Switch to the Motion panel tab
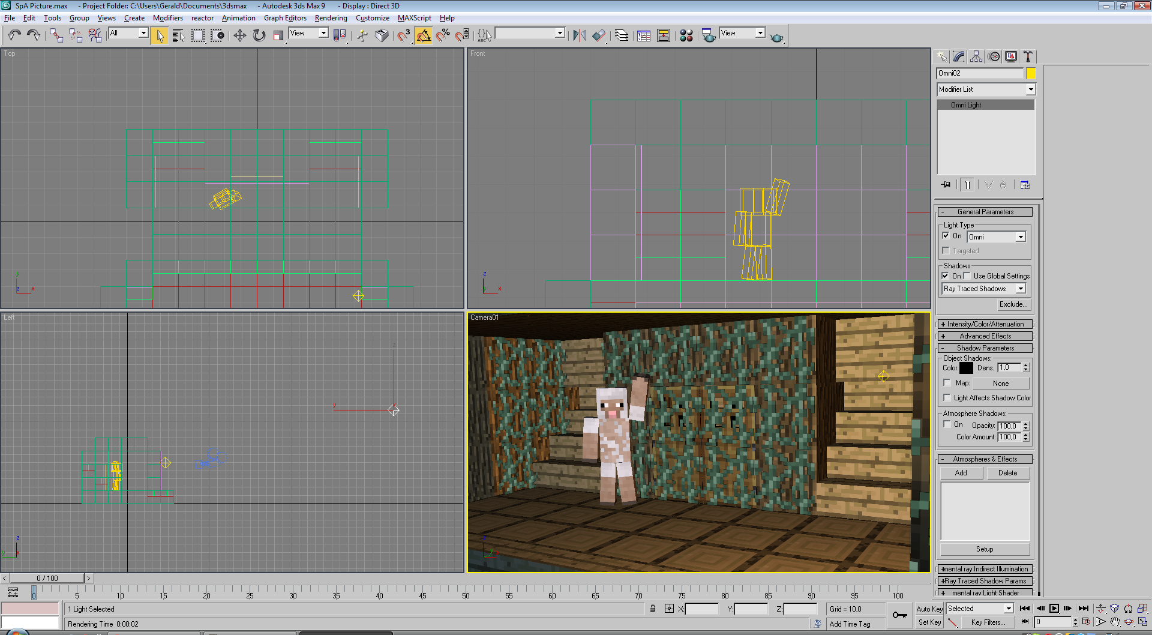 994,56
